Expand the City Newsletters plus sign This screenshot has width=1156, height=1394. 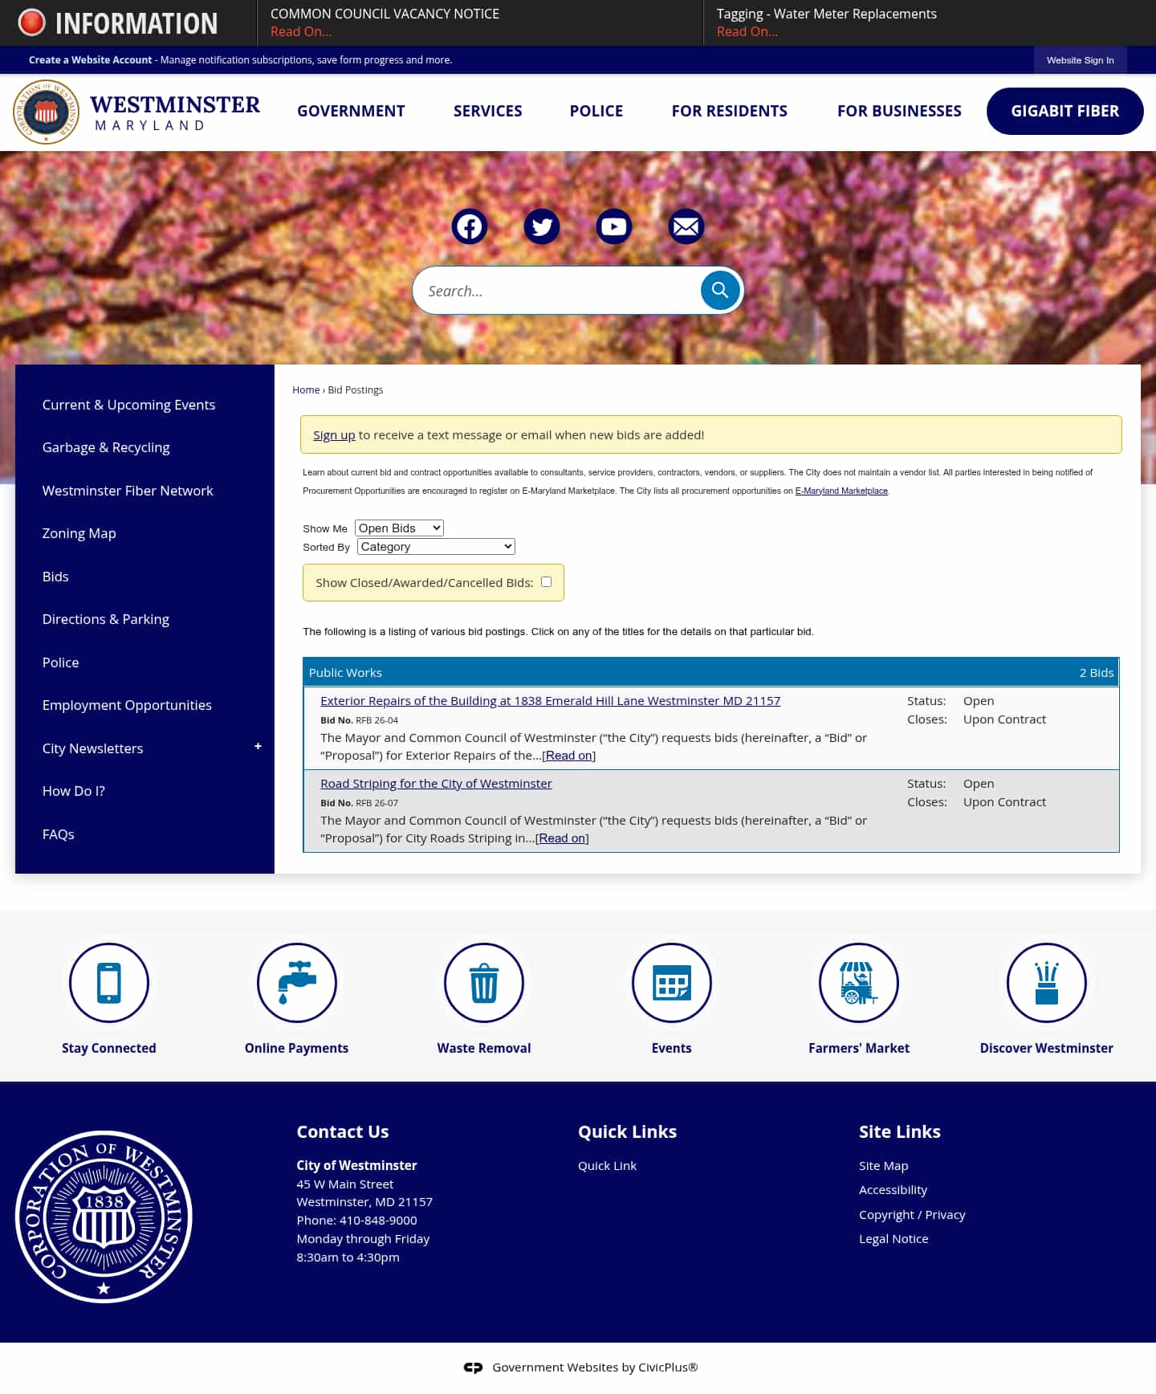[258, 747]
